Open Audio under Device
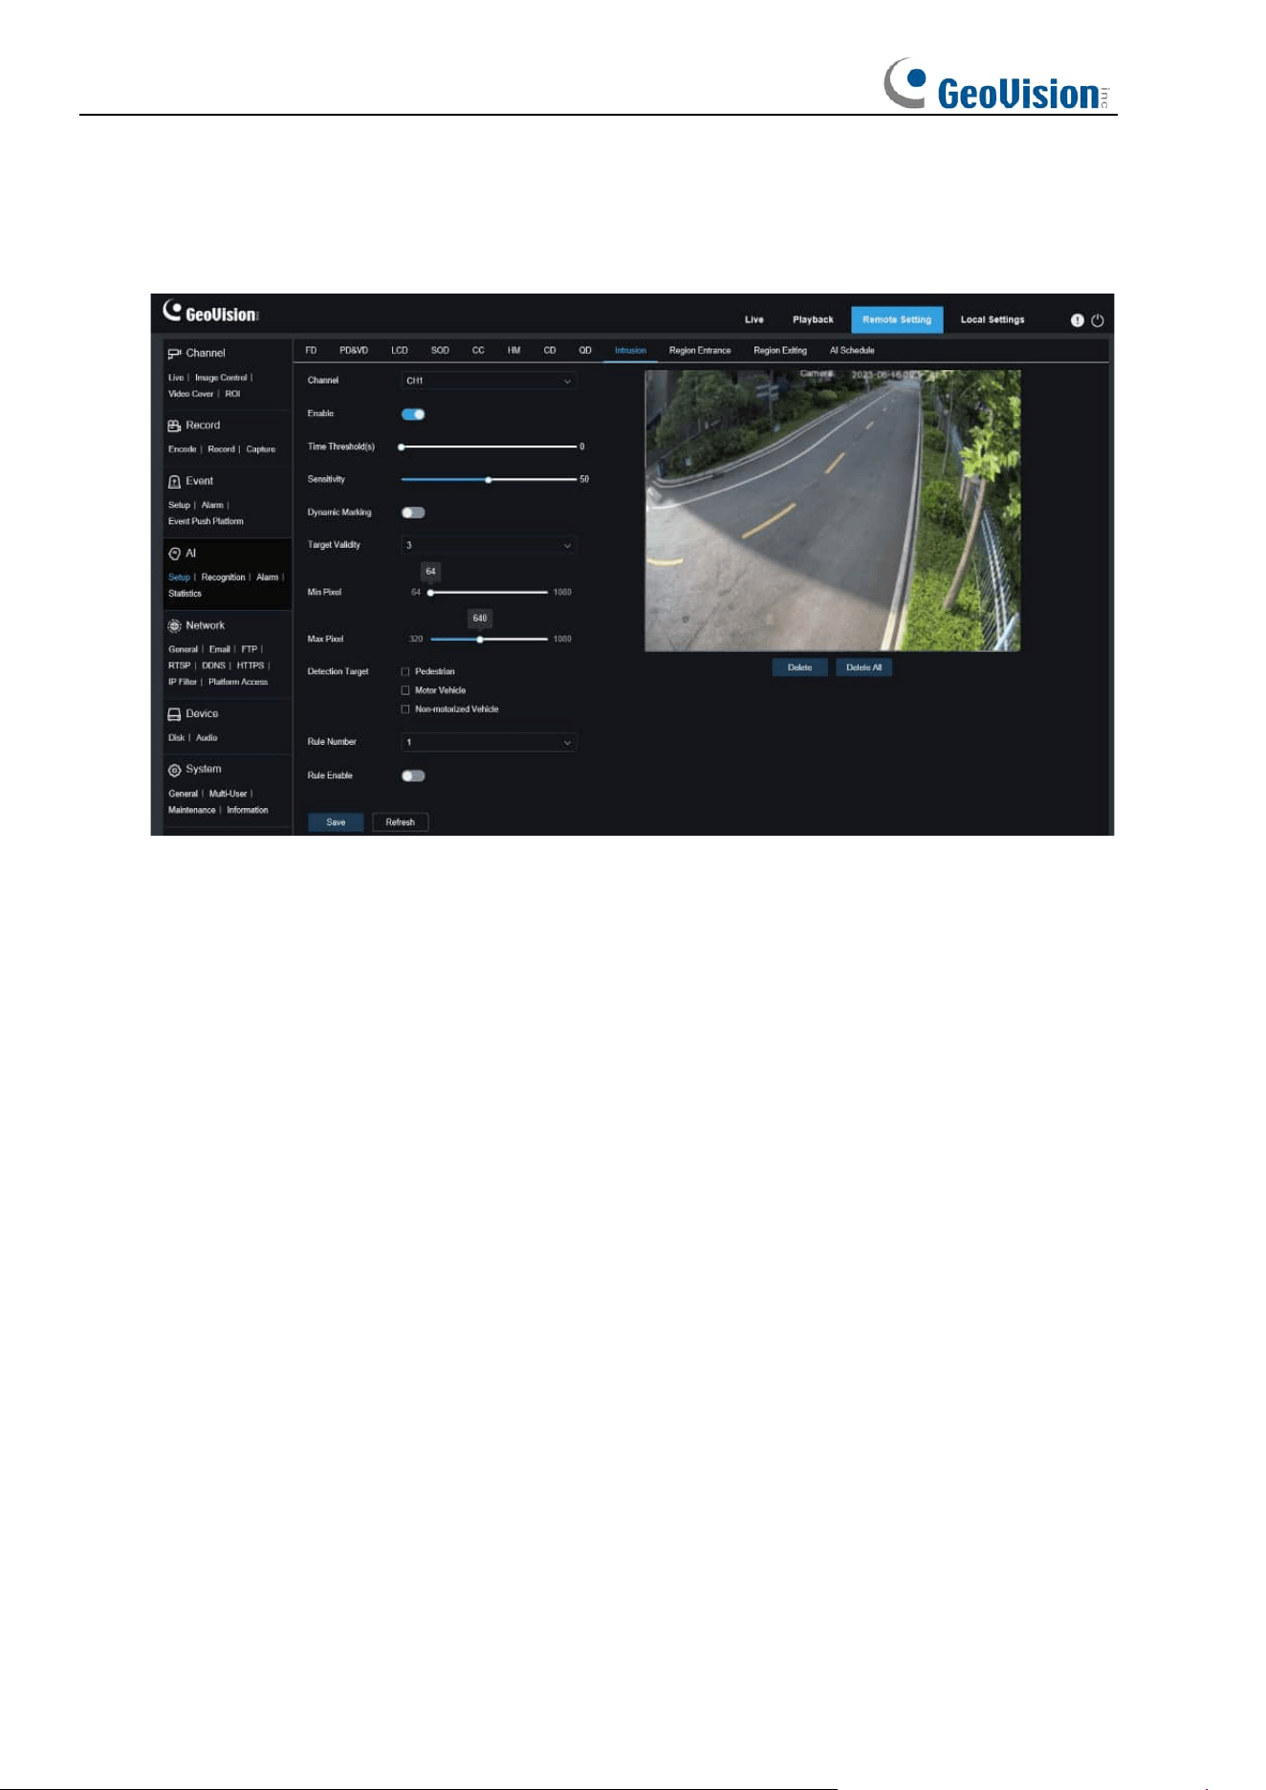 [207, 738]
